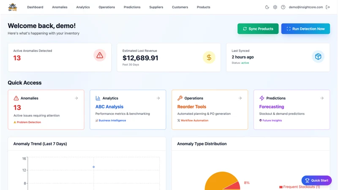Screen dimensions: 338x190
Task: Click the Workflow Automation tag
Action: coord(194,120)
